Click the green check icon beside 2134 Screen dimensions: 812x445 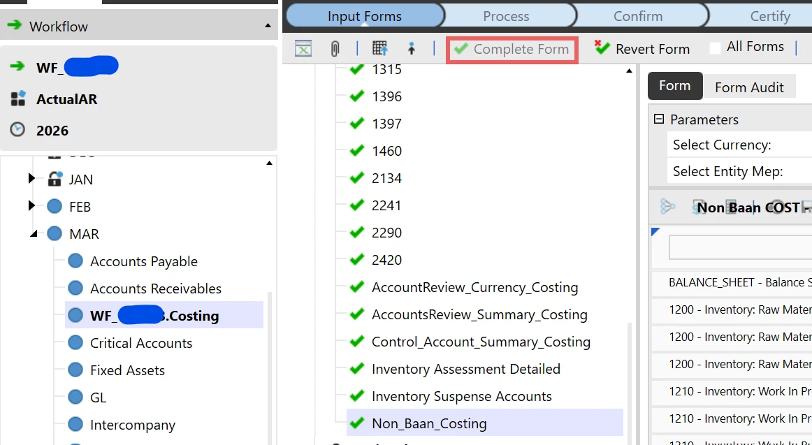[357, 178]
